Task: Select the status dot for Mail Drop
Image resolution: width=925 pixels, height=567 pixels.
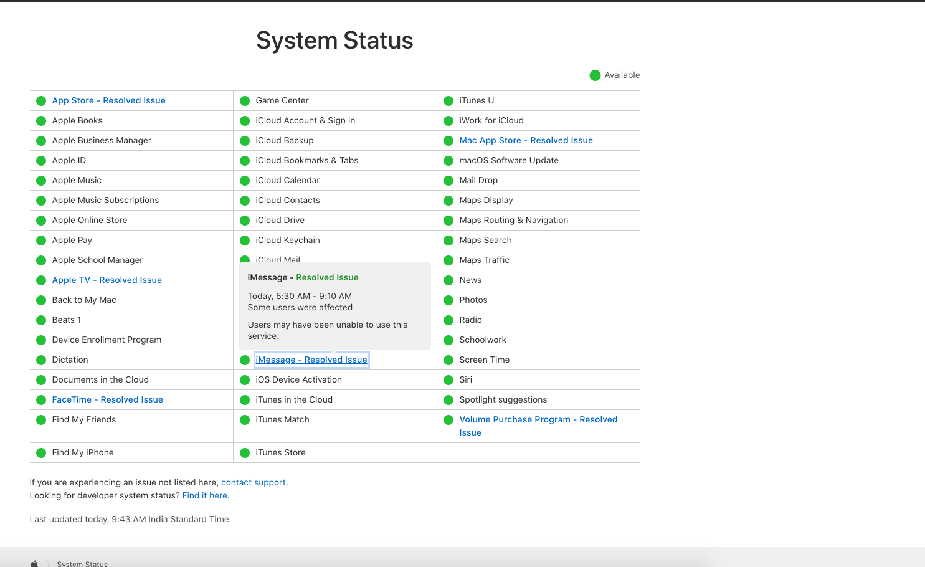Action: click(448, 181)
